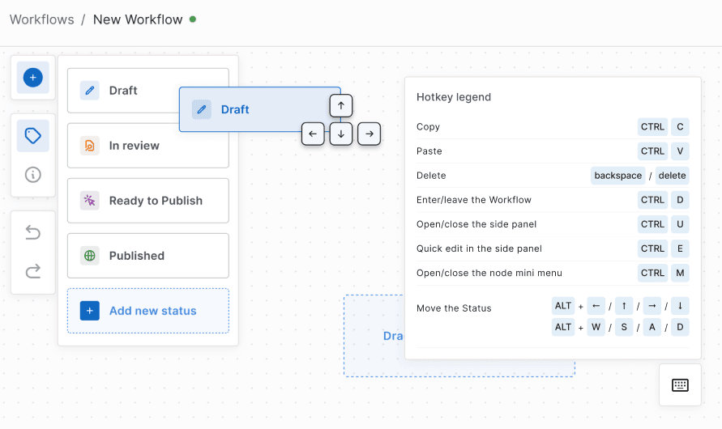Viewport: 722px width, 429px height.
Task: Click the undo arrow icon
Action: [32, 232]
